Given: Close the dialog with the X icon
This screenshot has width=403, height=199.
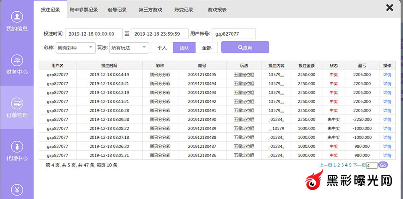Looking at the screenshot, I should tap(389, 8).
